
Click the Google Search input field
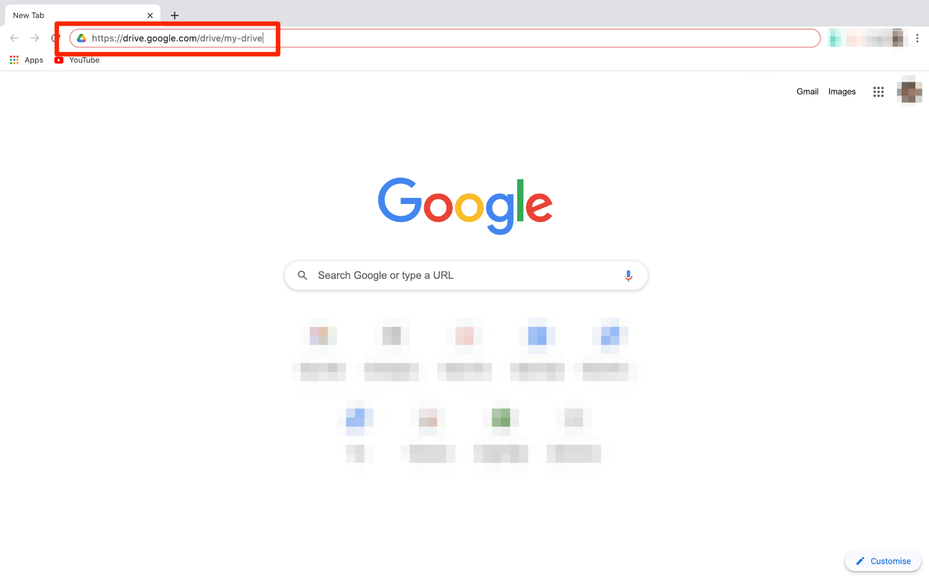click(465, 275)
